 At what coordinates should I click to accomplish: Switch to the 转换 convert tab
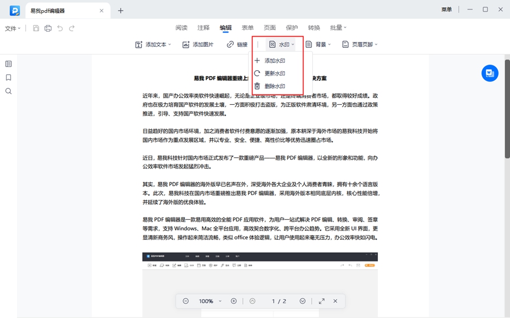click(314, 28)
